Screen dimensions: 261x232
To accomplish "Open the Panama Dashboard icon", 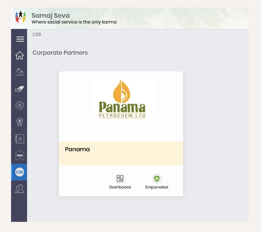I will pyautogui.click(x=120, y=179).
